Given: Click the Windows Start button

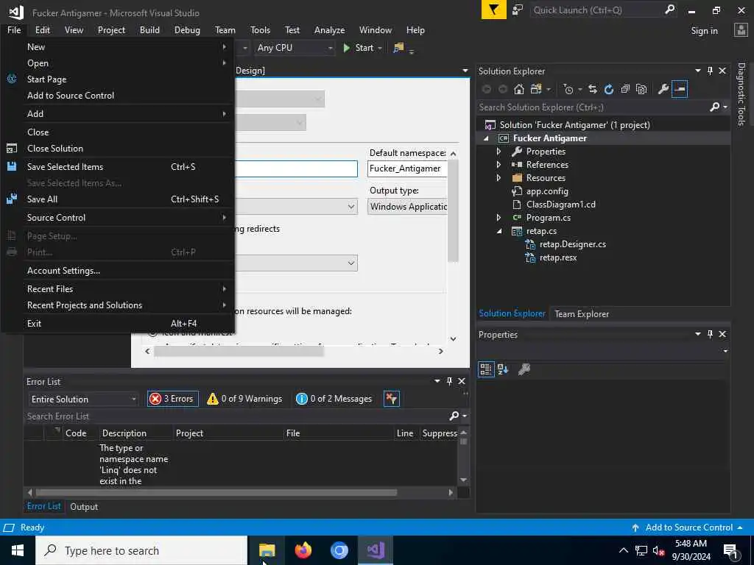Looking at the screenshot, I should 18,550.
